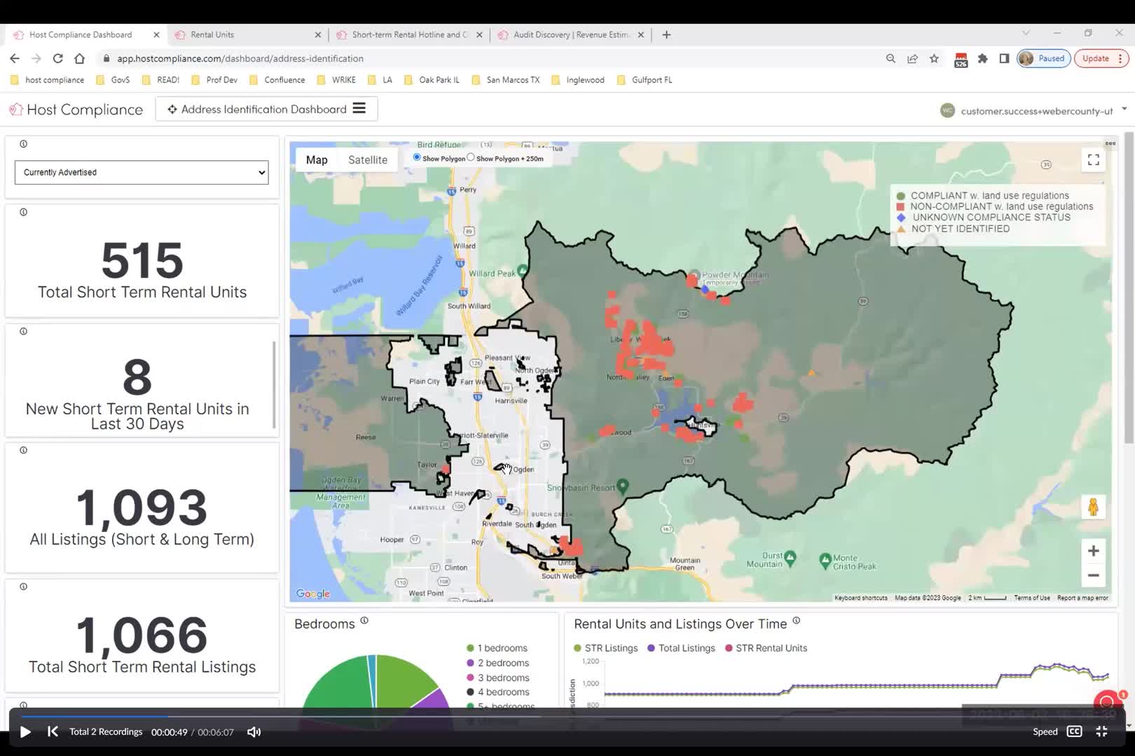Enable closed captions on the recording player
This screenshot has width=1135, height=756.
click(1073, 731)
